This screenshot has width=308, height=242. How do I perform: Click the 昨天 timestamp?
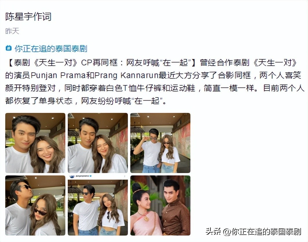(12, 31)
